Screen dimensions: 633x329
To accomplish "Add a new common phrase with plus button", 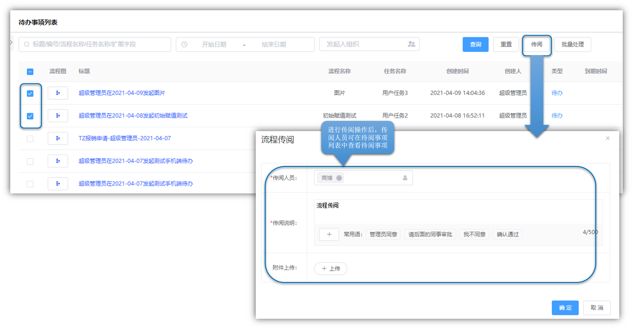I will pyautogui.click(x=329, y=234).
